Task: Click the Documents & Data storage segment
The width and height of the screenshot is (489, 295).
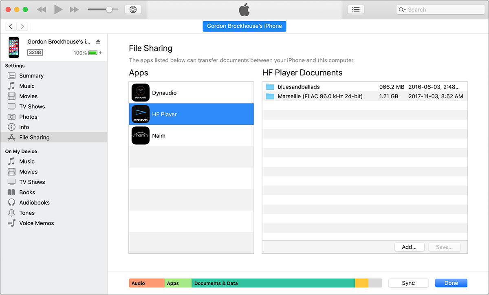Action: (273, 283)
